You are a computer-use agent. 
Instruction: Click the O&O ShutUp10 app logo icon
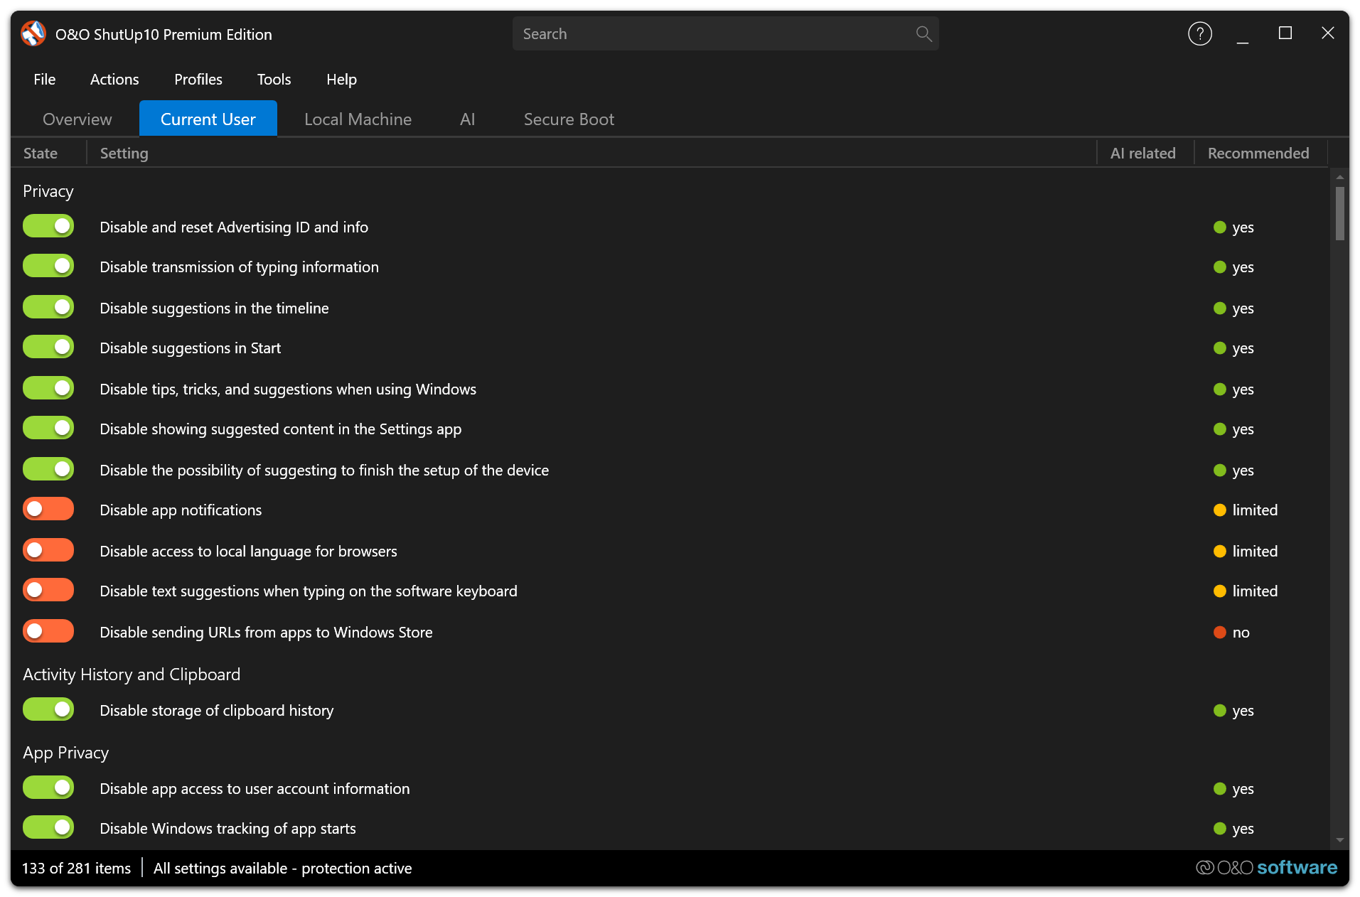33,33
